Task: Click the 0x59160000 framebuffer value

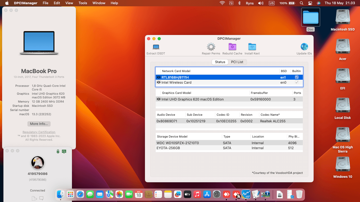Action: [x=261, y=99]
